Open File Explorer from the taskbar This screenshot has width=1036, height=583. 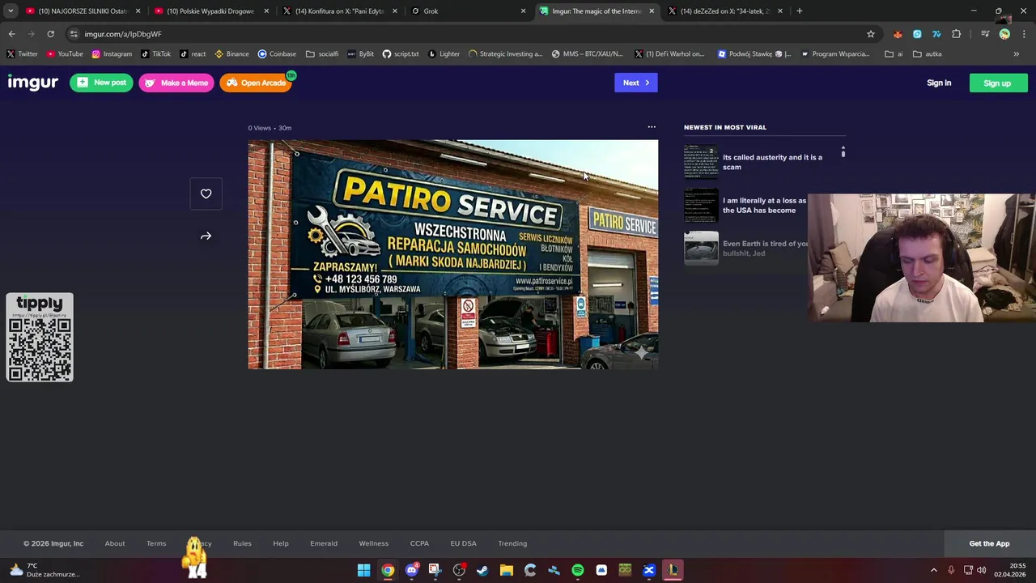coord(507,570)
